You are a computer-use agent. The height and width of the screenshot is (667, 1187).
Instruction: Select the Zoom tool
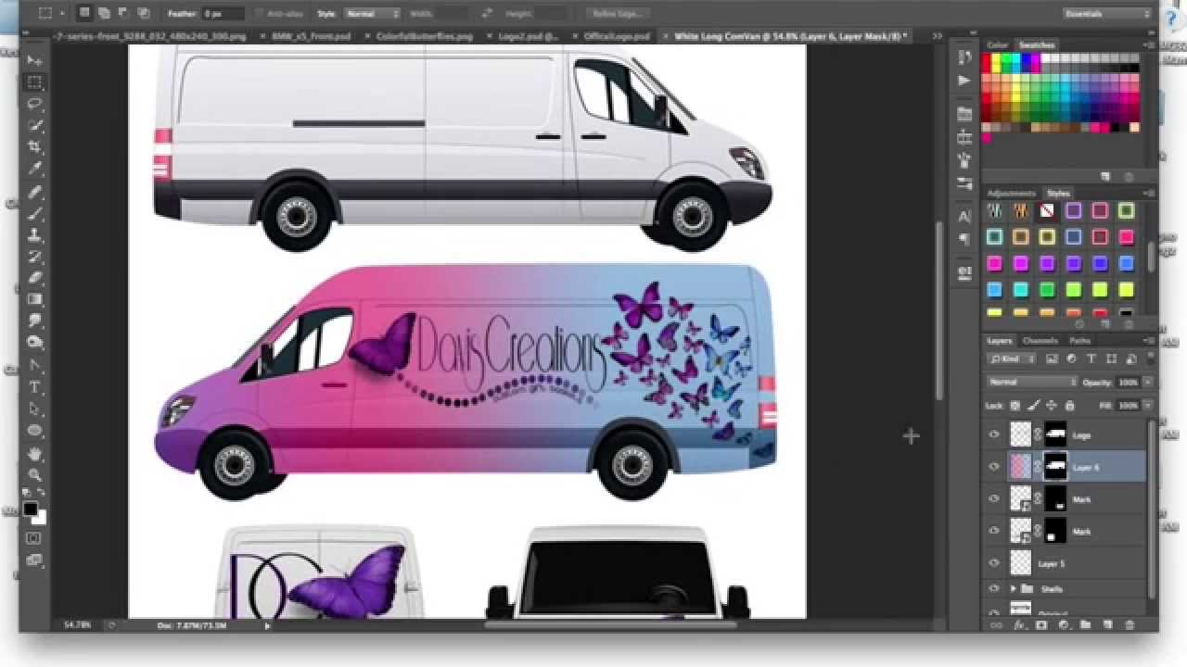click(x=35, y=475)
